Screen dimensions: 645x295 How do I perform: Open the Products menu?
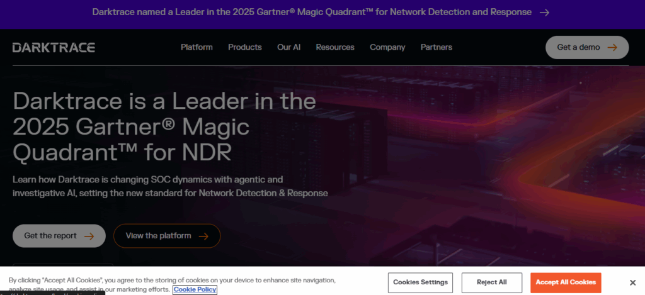pos(245,47)
